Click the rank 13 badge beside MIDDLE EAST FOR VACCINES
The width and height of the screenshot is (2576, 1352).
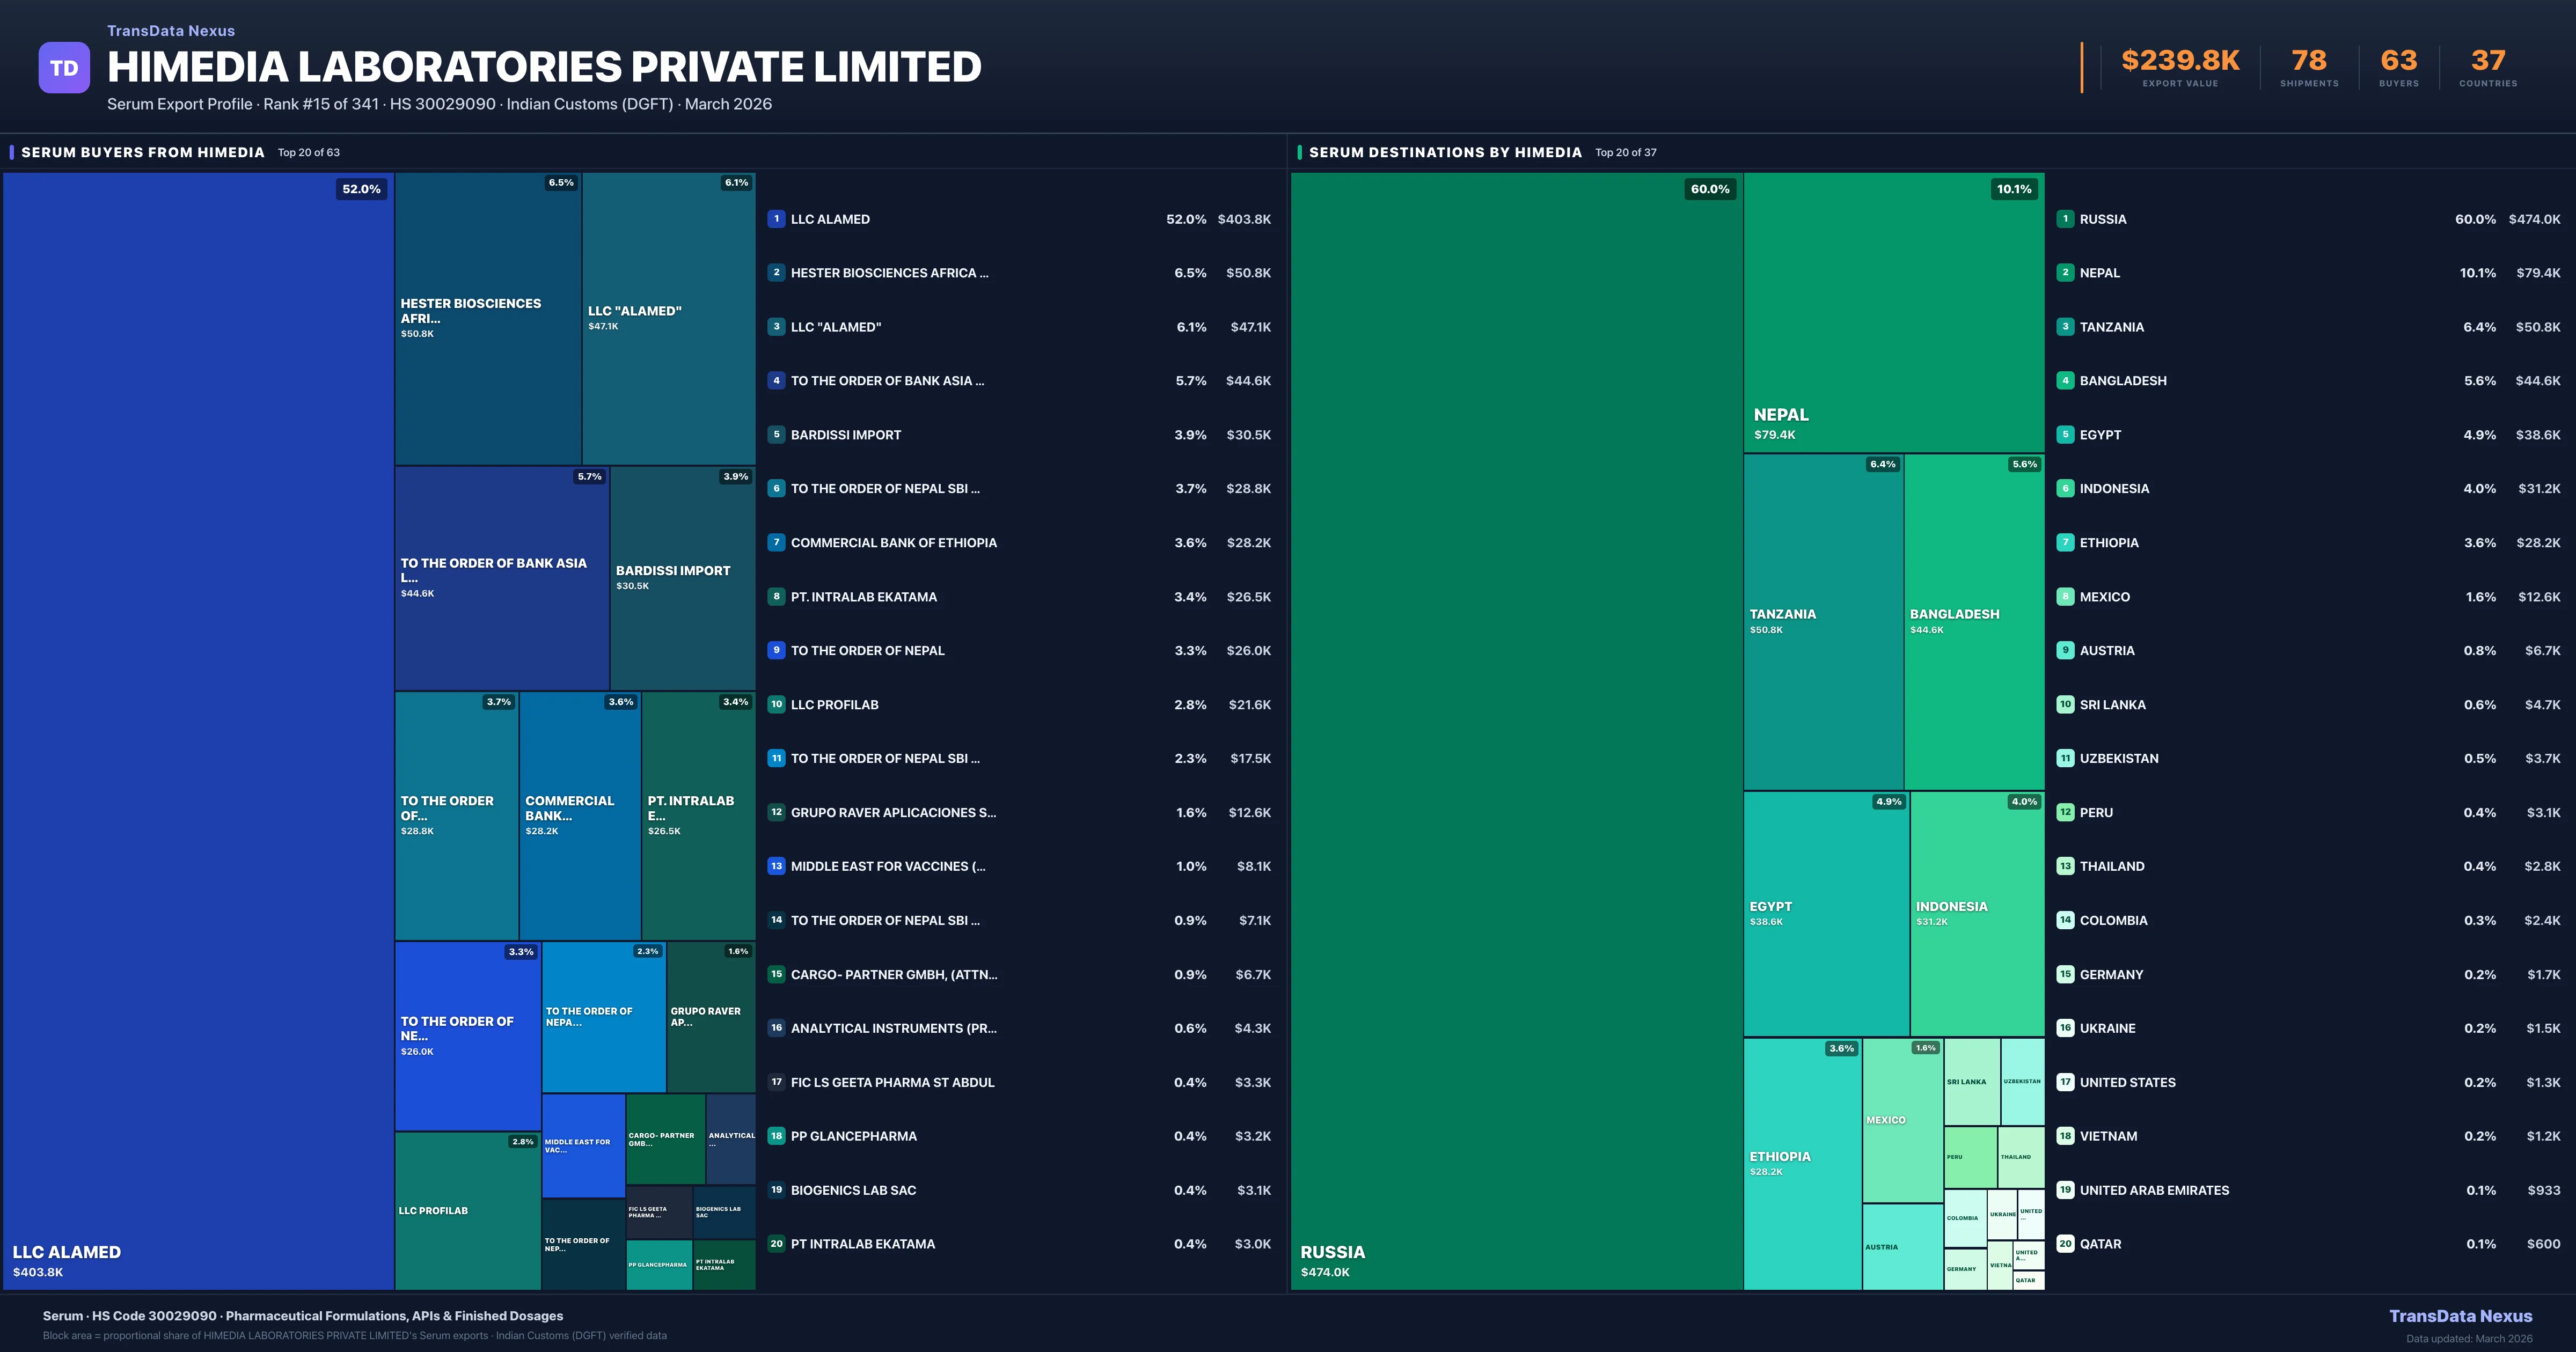[x=776, y=866]
